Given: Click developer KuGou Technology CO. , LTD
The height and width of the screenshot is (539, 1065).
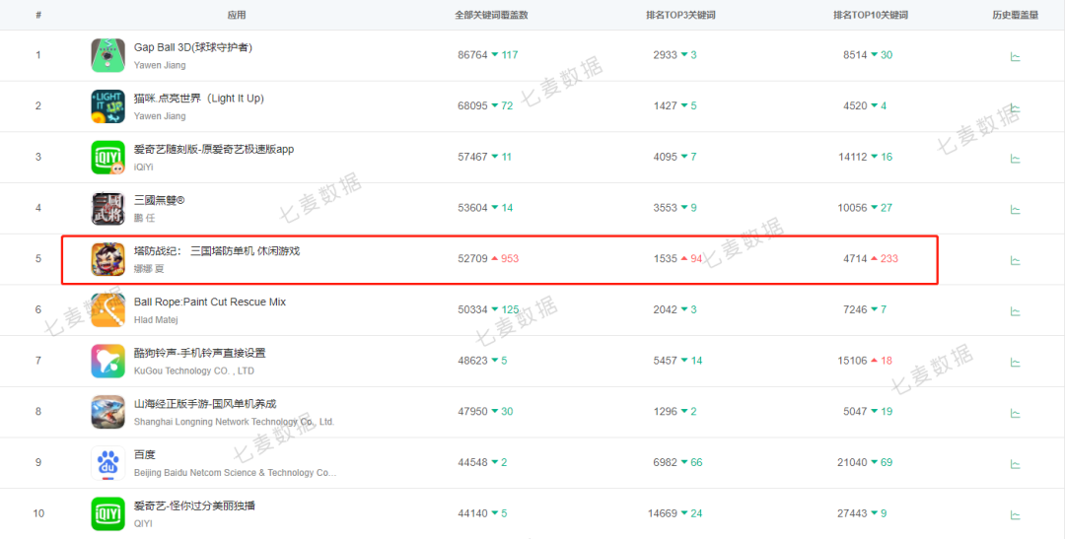Looking at the screenshot, I should 193,371.
